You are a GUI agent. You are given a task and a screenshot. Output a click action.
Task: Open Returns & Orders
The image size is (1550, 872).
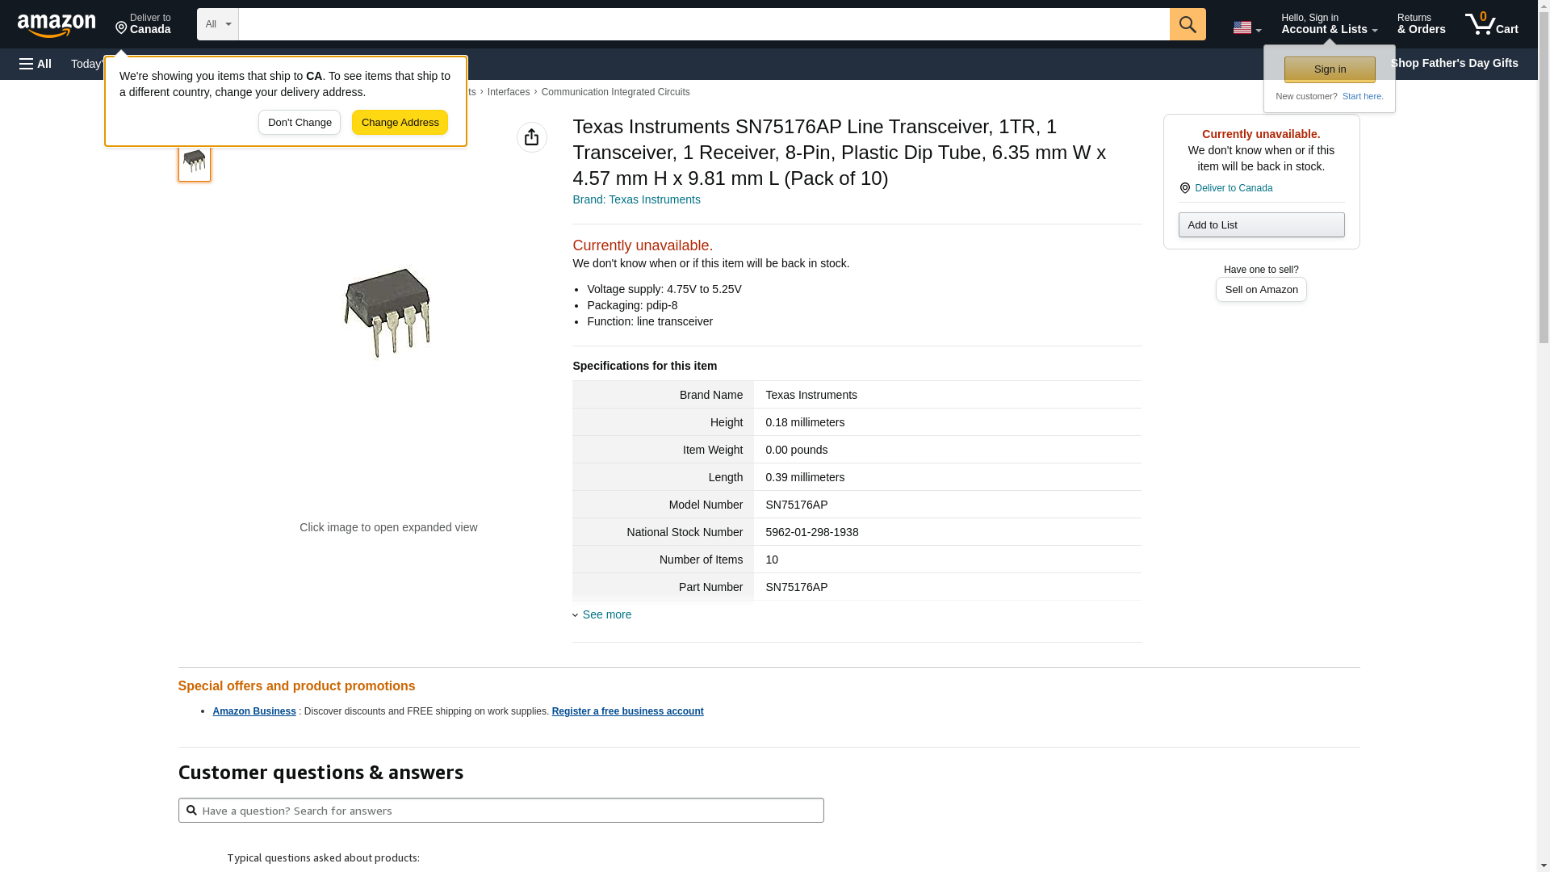(x=1421, y=24)
